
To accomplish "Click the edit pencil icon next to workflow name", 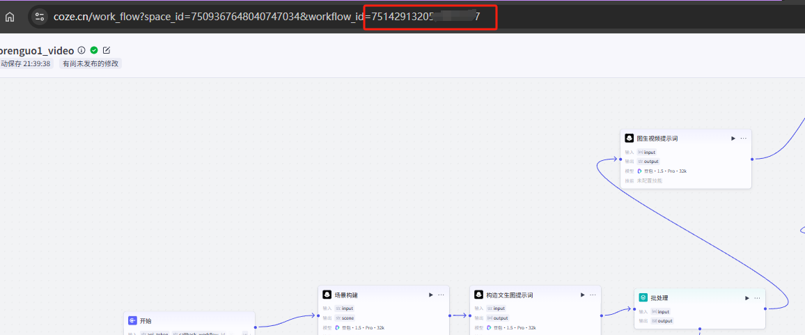I will pyautogui.click(x=107, y=50).
